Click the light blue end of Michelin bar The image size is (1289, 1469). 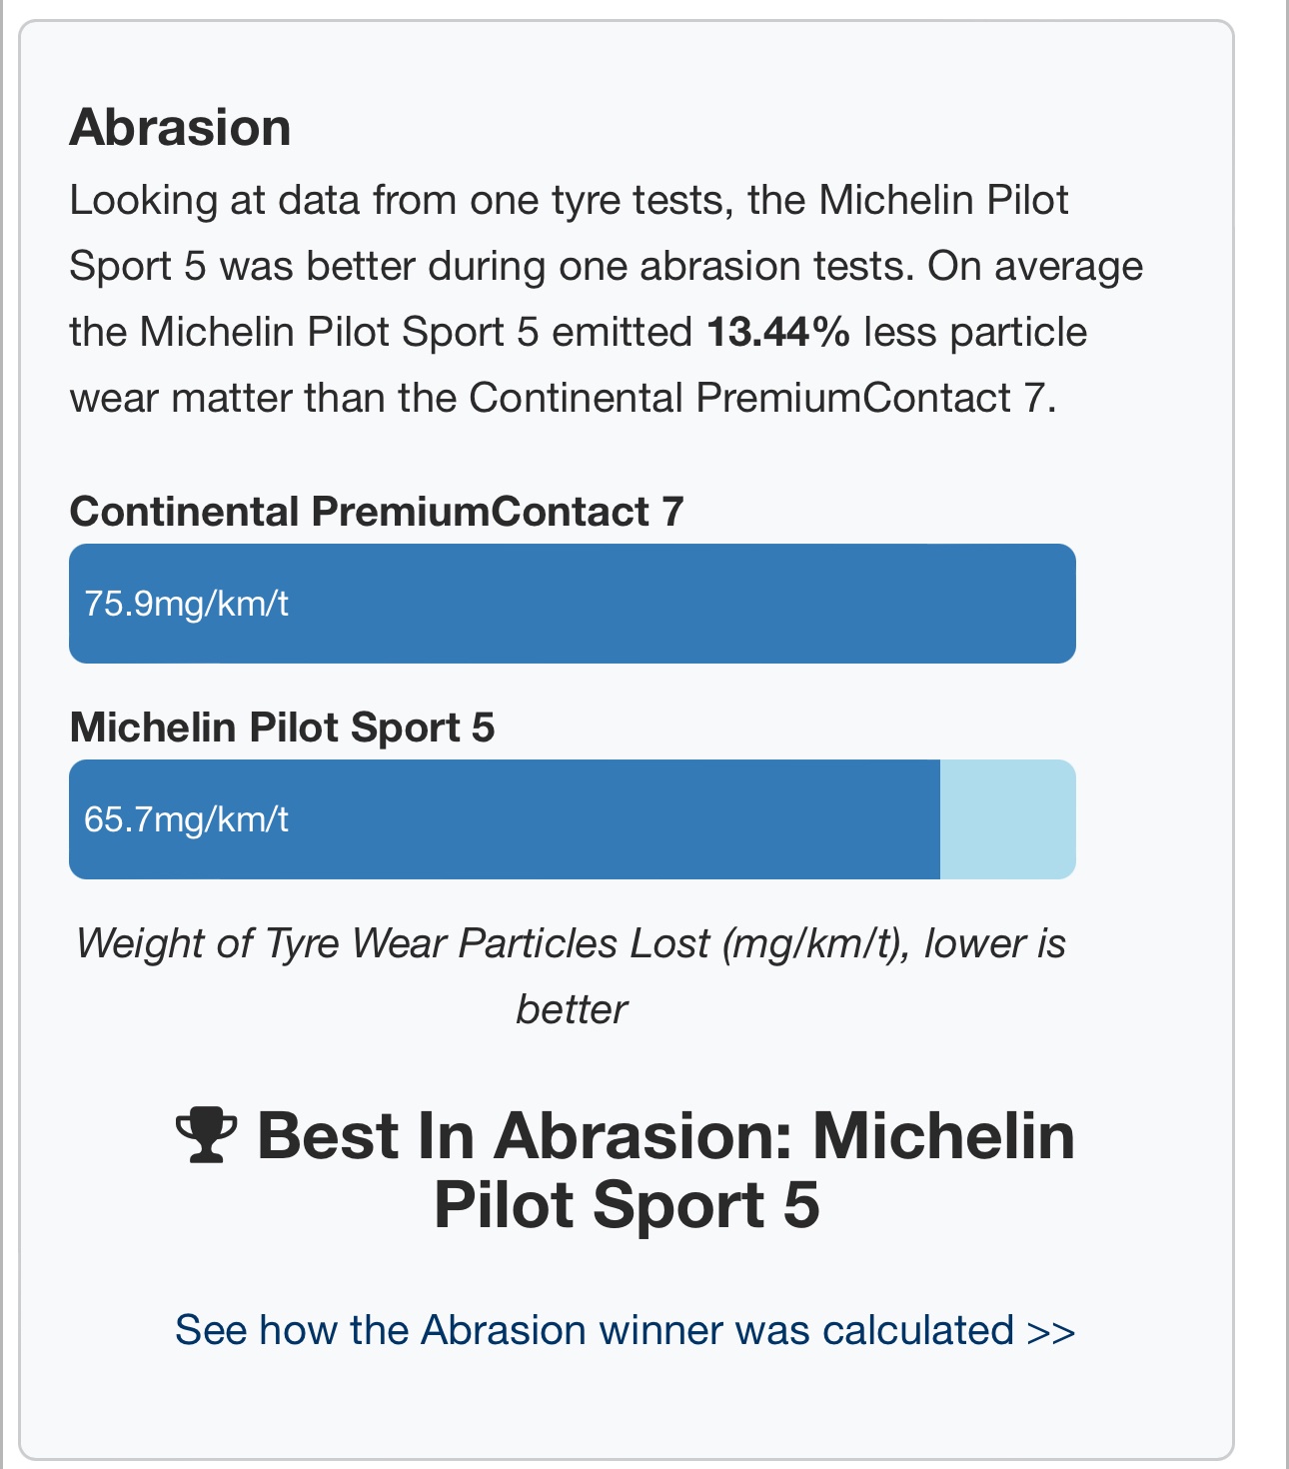point(1008,819)
